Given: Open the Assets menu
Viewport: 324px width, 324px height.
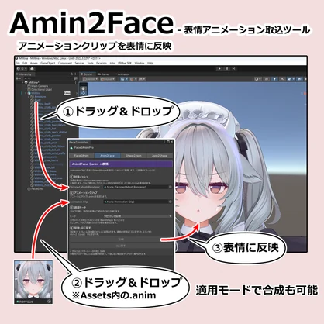Looking at the screenshot, I should click(34, 63).
